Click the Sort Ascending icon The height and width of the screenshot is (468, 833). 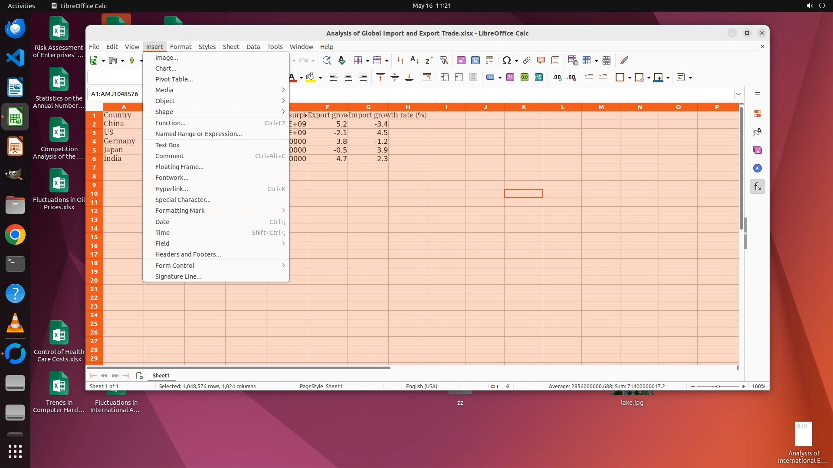point(414,61)
